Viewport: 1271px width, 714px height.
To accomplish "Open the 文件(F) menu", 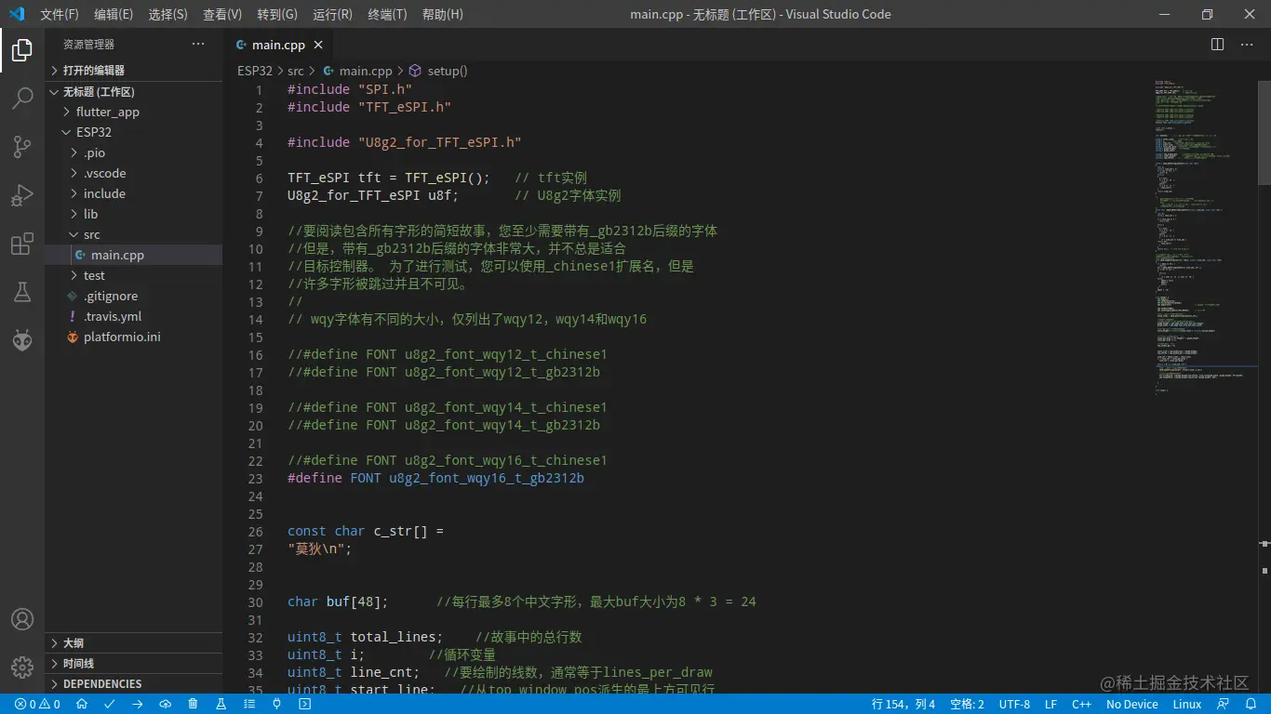I will 60,14.
